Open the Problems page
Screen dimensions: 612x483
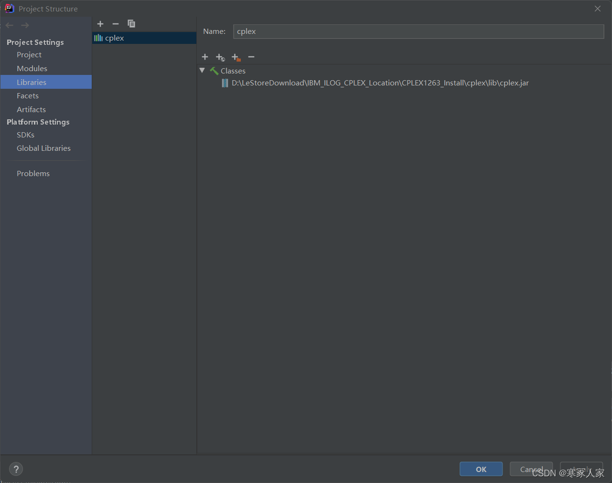pos(33,174)
